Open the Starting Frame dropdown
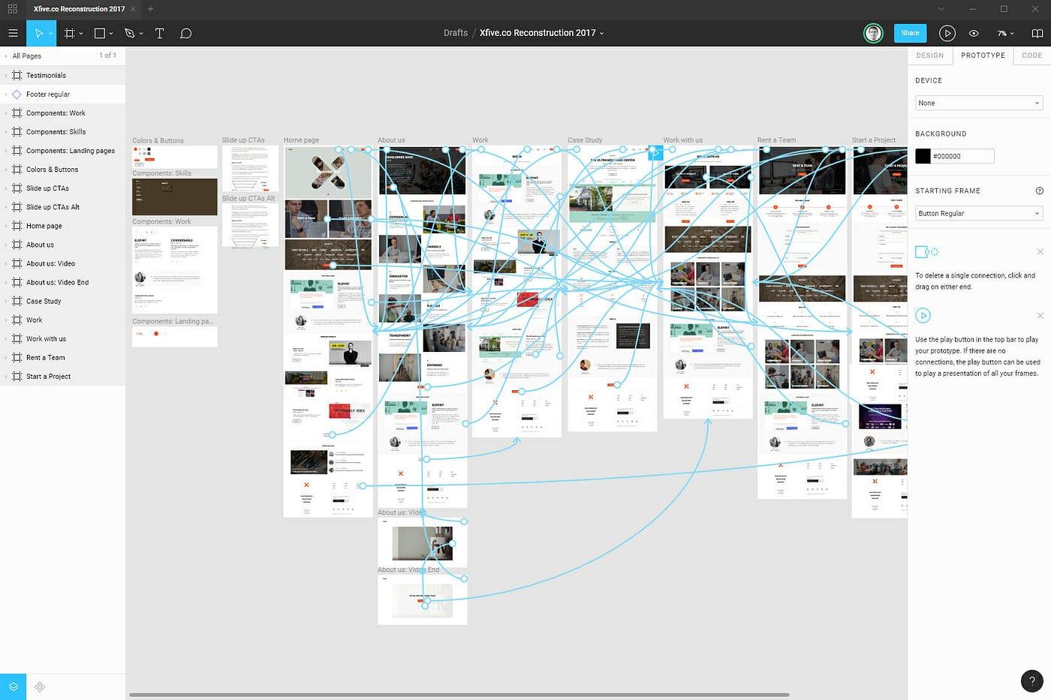 coord(978,213)
